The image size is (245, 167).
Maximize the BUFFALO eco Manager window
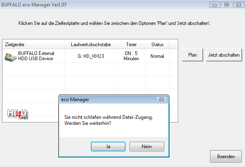pos(227,5)
